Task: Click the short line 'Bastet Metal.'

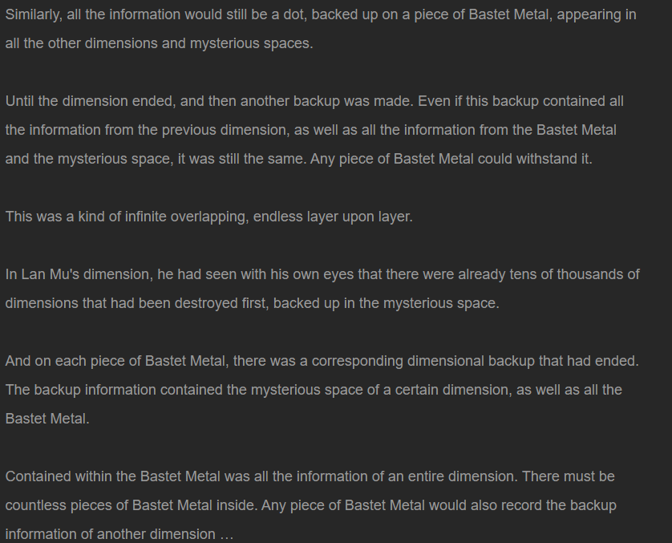Action: [x=47, y=419]
